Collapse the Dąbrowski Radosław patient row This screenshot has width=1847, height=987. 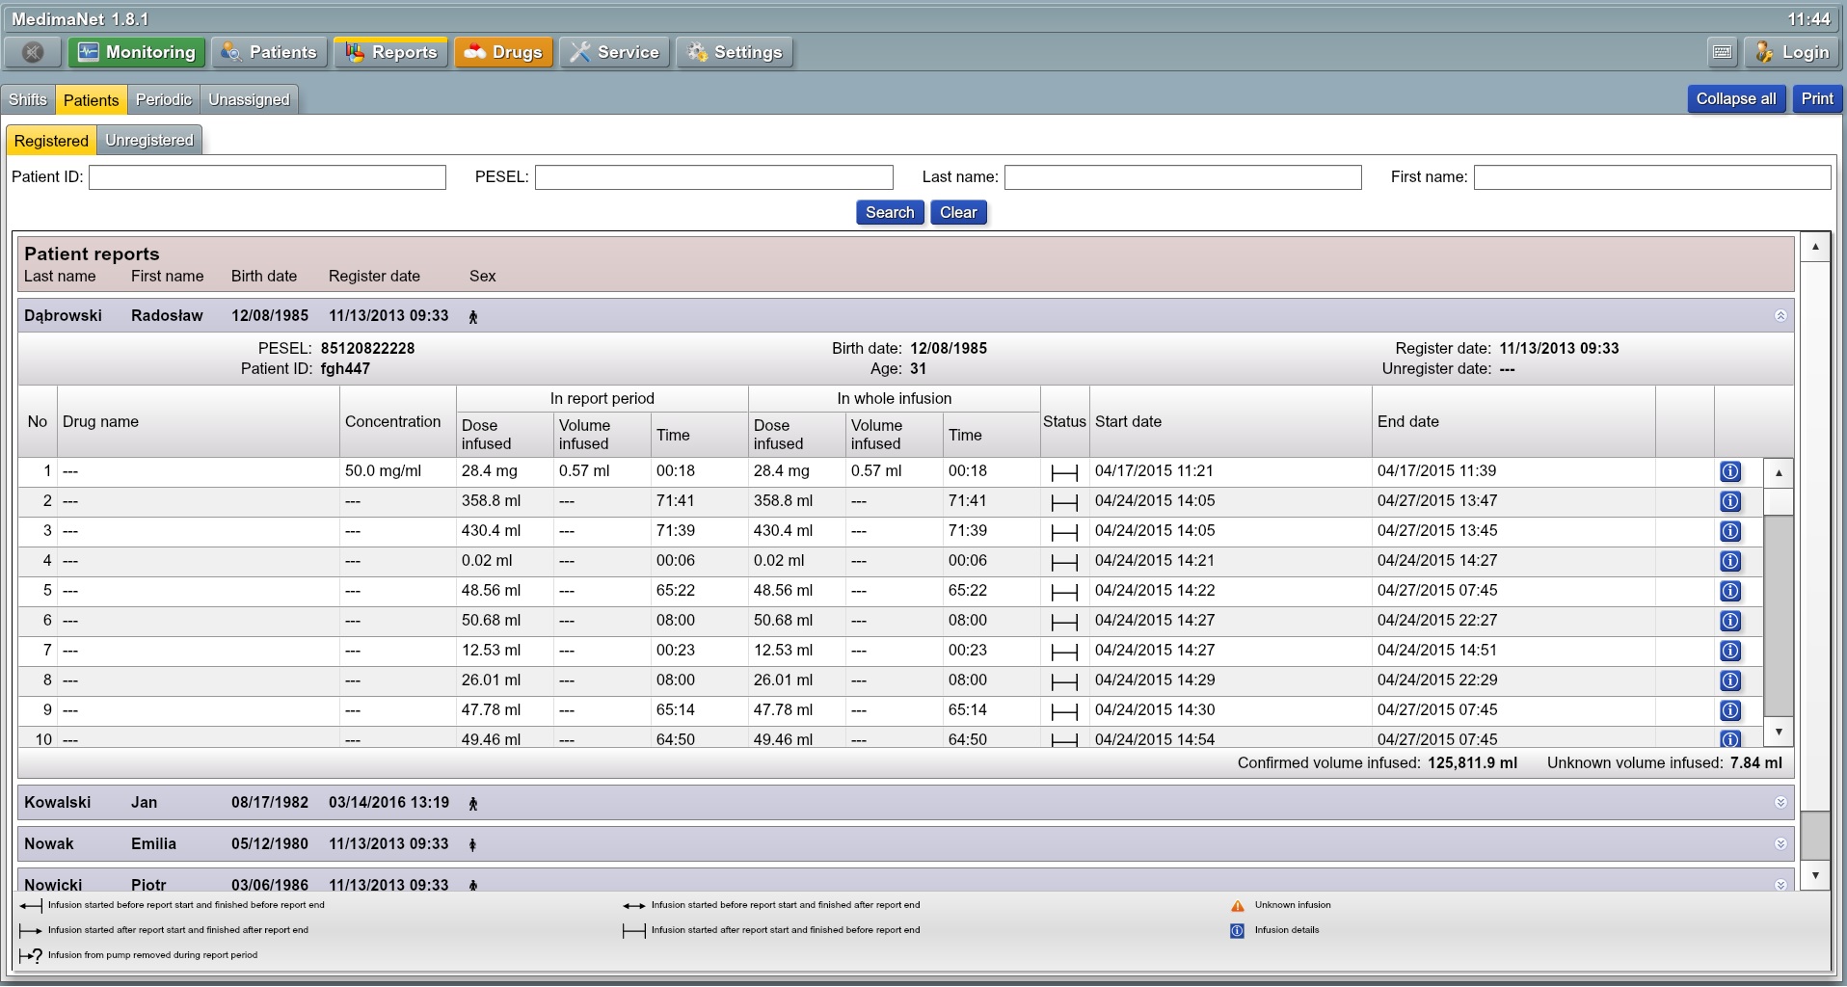1780,316
